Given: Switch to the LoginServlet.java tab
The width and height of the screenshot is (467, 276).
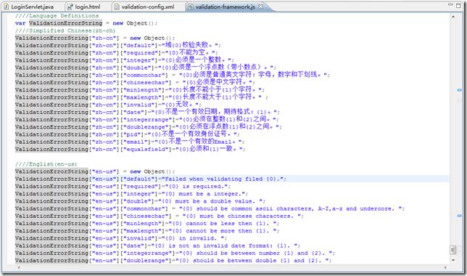Looking at the screenshot, I should 28,7.
